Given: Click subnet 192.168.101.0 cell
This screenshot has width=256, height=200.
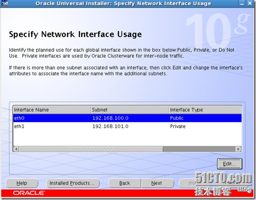Looking at the screenshot, I should click(130, 126).
